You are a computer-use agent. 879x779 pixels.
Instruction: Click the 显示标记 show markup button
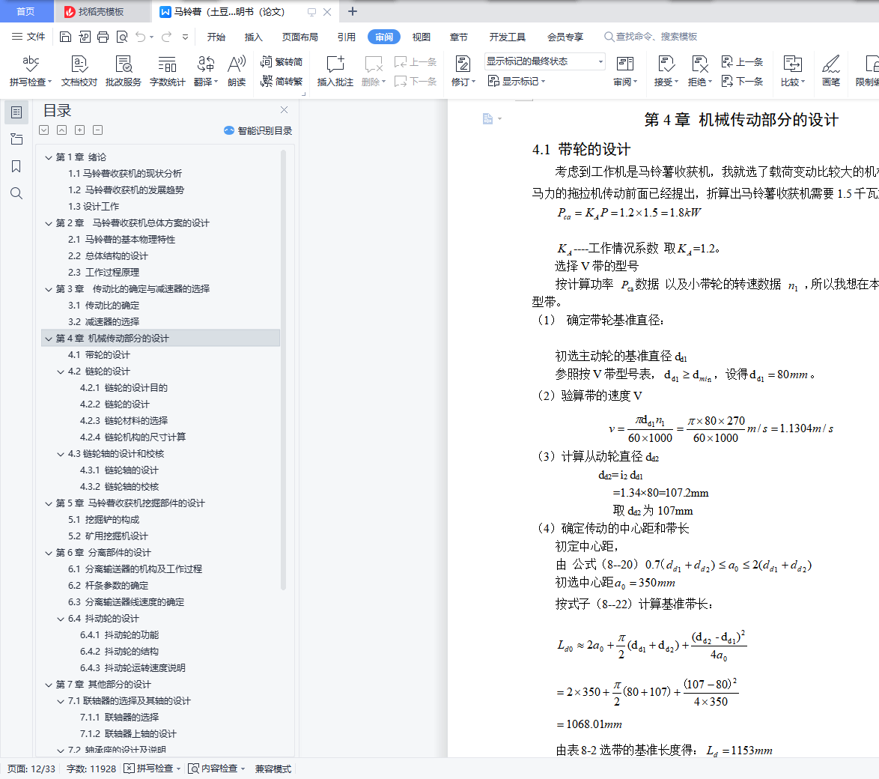tap(516, 82)
